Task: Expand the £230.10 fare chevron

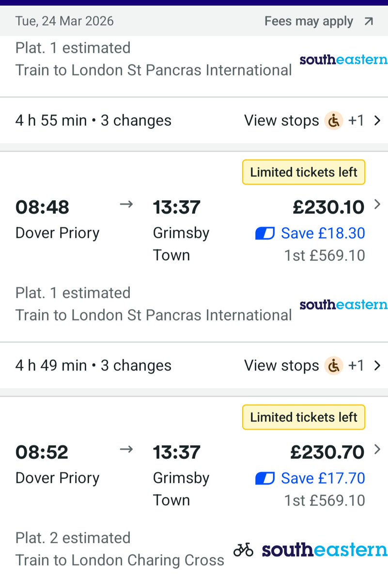Action: tap(378, 205)
